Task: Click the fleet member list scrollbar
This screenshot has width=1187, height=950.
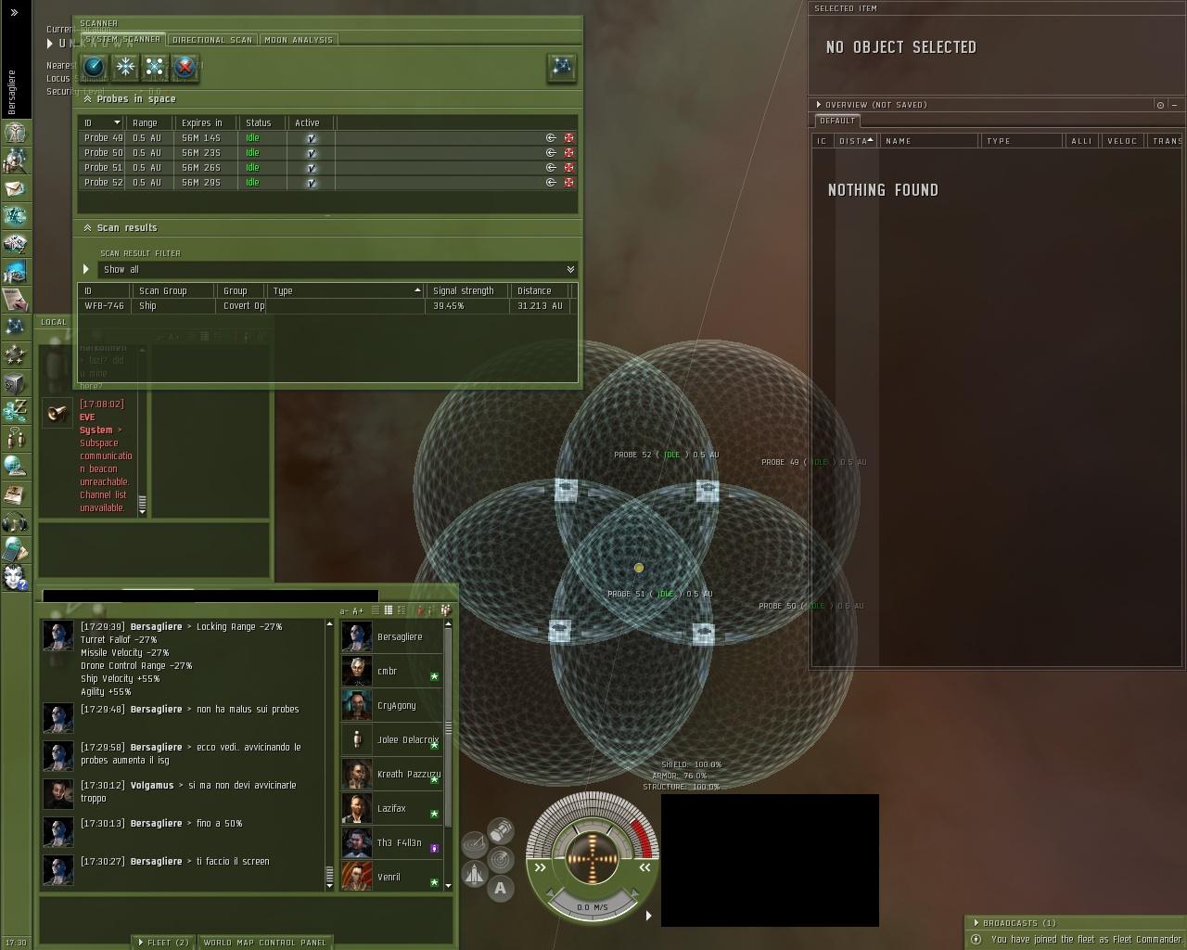Action: pyautogui.click(x=448, y=728)
